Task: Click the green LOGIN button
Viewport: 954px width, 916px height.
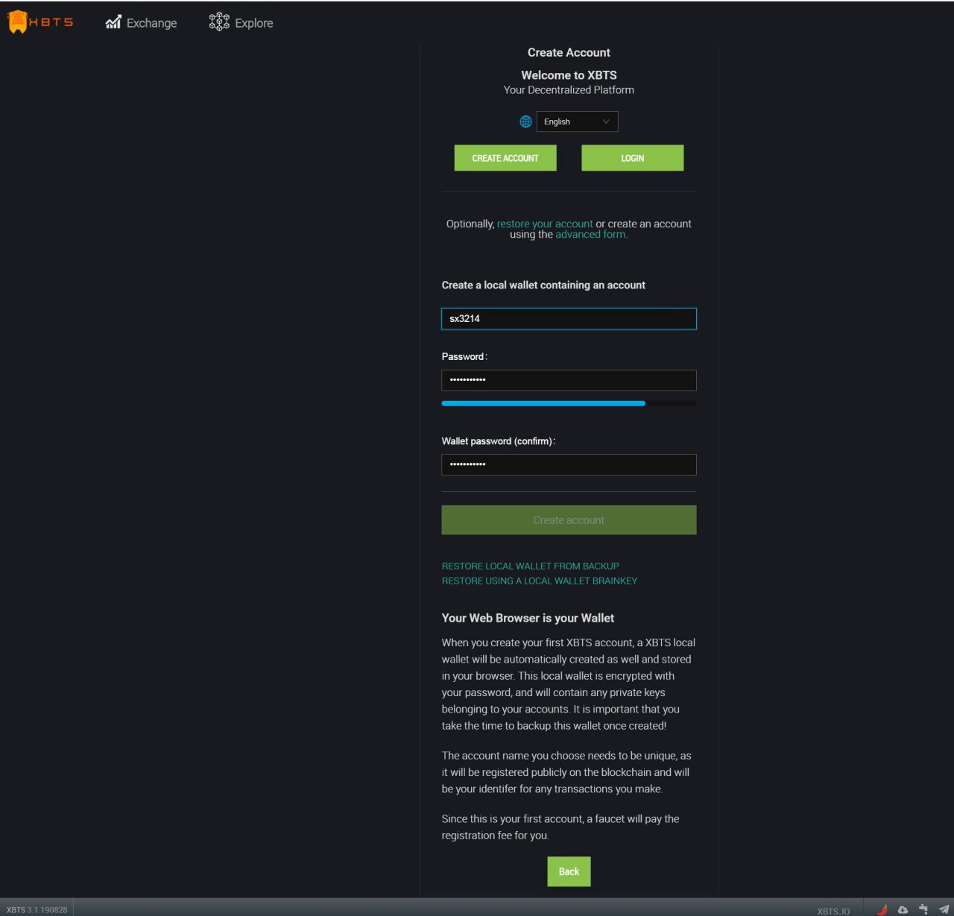Action: pyautogui.click(x=632, y=158)
